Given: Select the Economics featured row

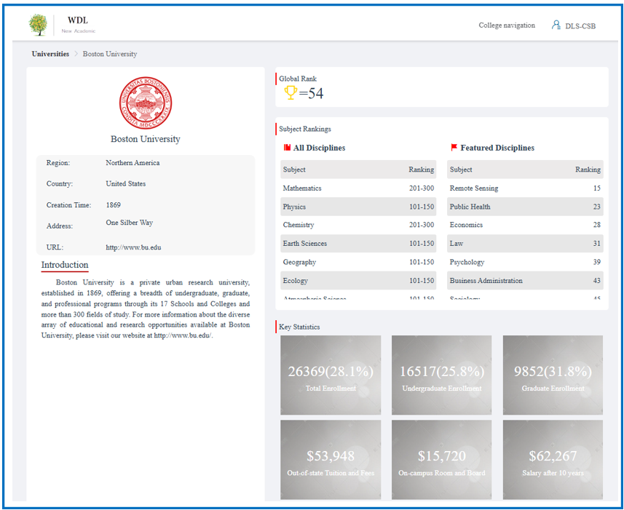Looking at the screenshot, I should pyautogui.click(x=525, y=225).
